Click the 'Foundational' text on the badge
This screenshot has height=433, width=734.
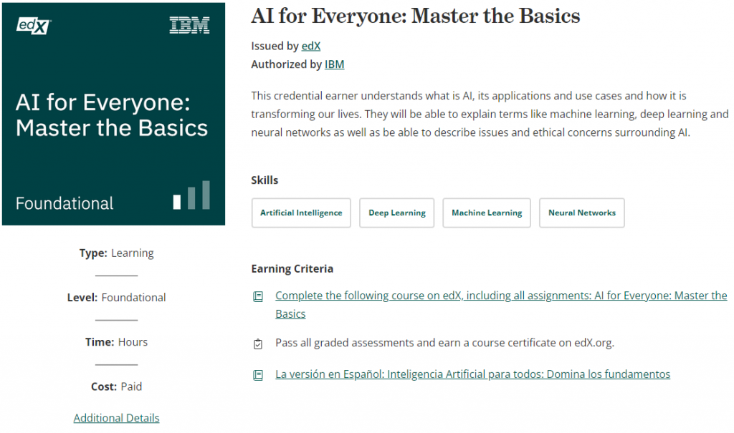point(65,203)
